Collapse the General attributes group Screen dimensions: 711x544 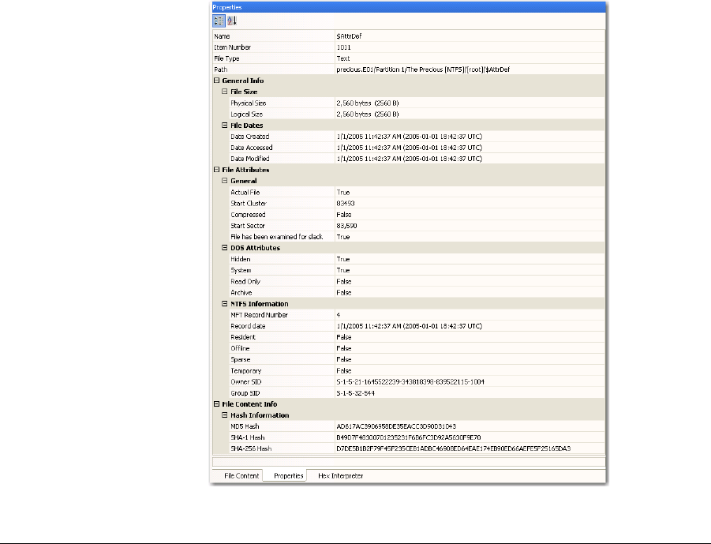click(x=224, y=181)
